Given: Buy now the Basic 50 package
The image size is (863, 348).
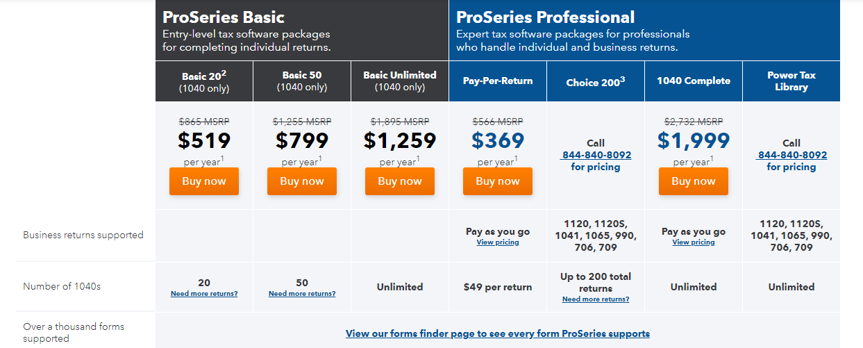Looking at the screenshot, I should (302, 181).
